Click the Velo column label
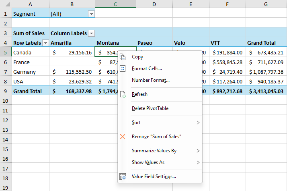Screen dimensions: 287x191 (x=191, y=43)
